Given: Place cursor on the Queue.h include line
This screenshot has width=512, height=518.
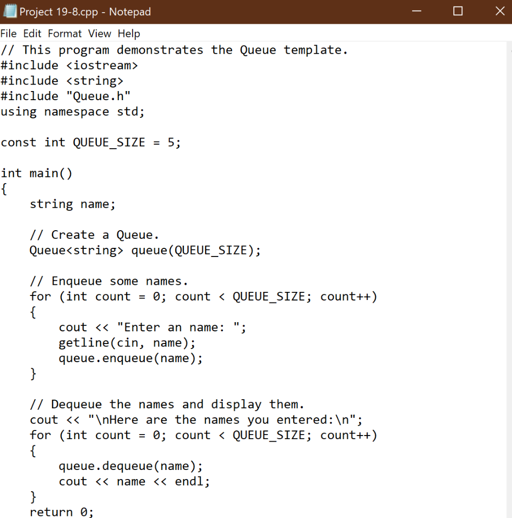Looking at the screenshot, I should pyautogui.click(x=66, y=96).
